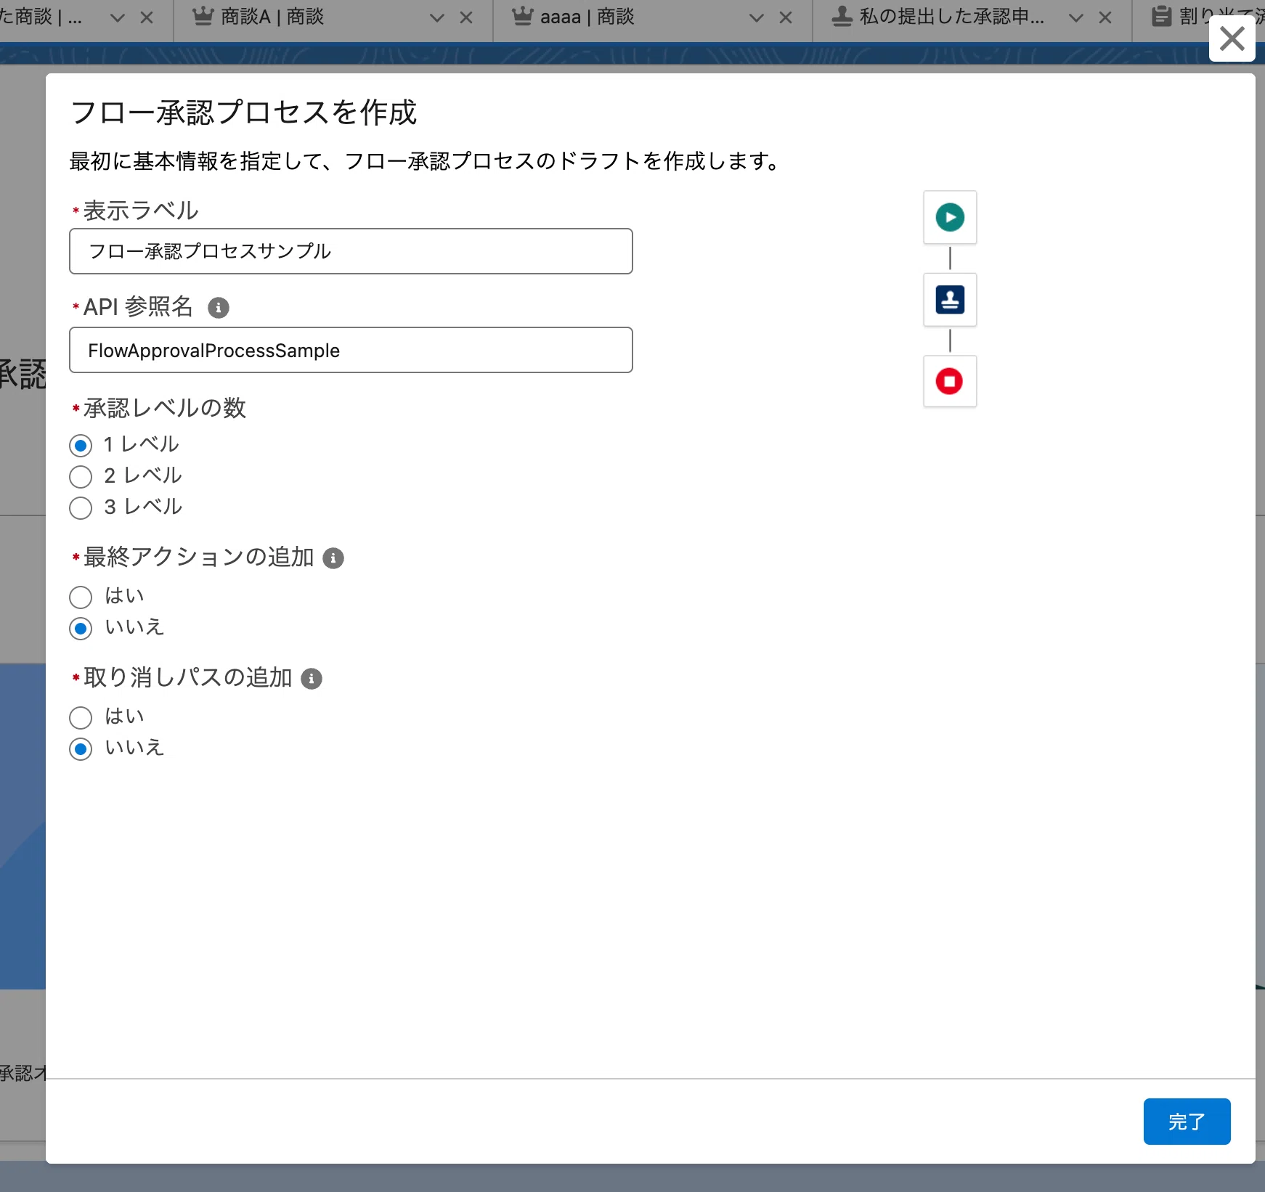This screenshot has width=1265, height=1192.
Task: Choose いいえ for 最終アクションの追加
Action: (x=81, y=628)
